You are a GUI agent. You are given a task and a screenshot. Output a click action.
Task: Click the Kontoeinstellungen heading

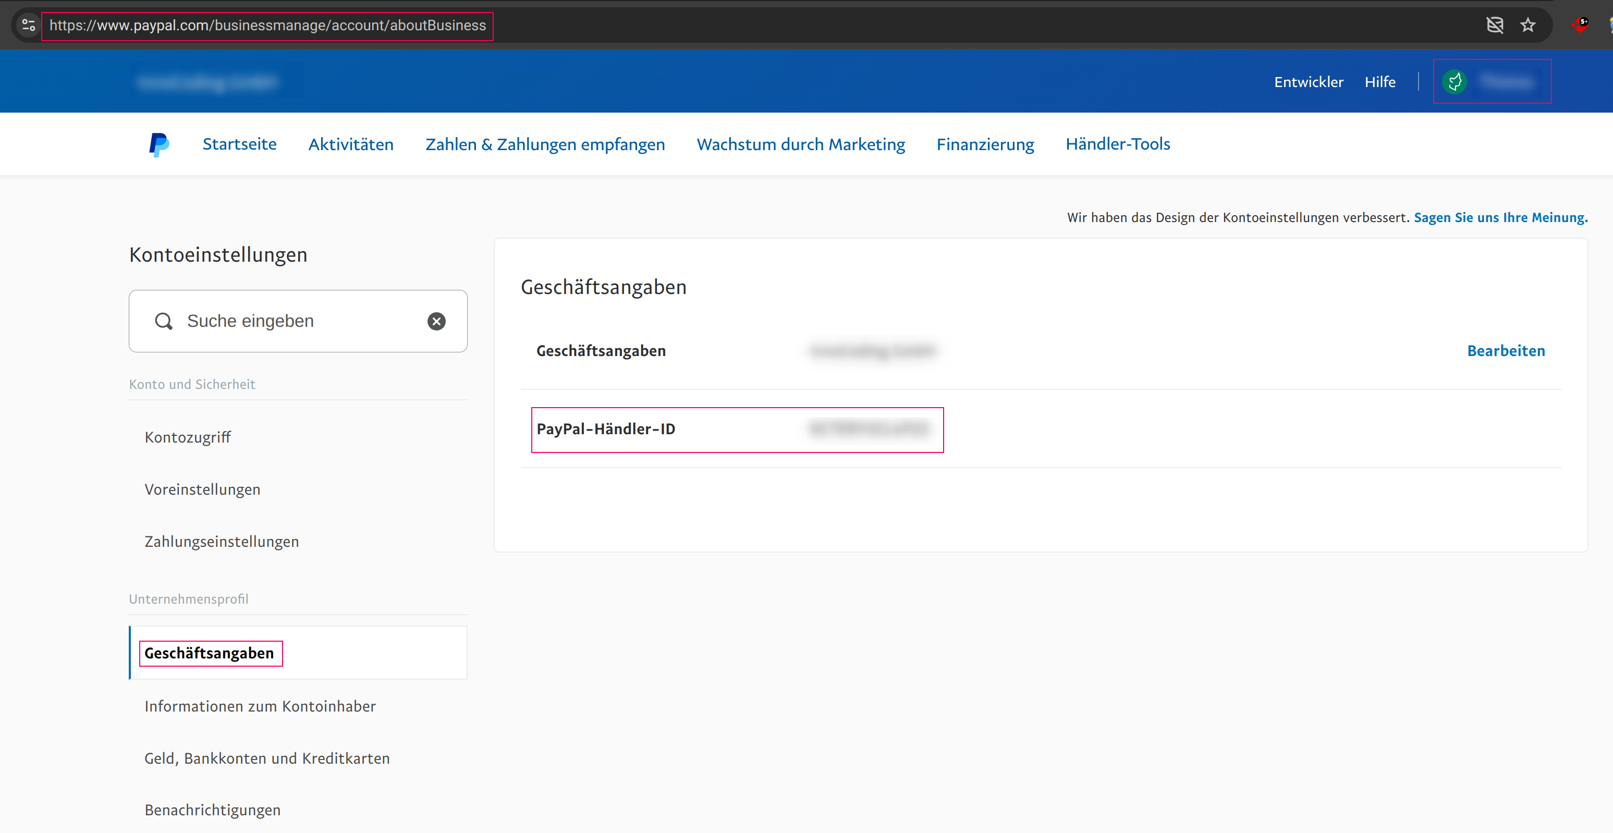pyautogui.click(x=218, y=255)
